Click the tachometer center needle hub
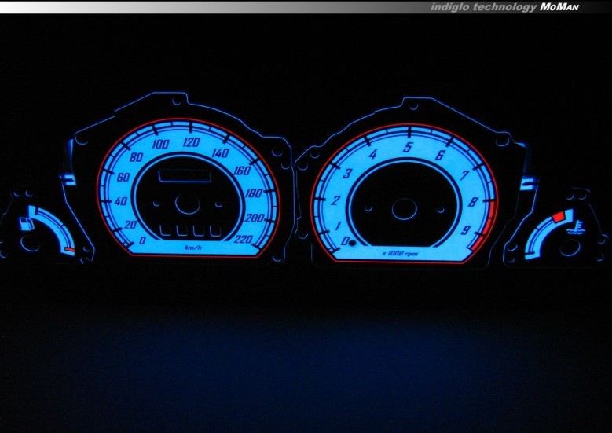This screenshot has width=612, height=433. tap(404, 209)
